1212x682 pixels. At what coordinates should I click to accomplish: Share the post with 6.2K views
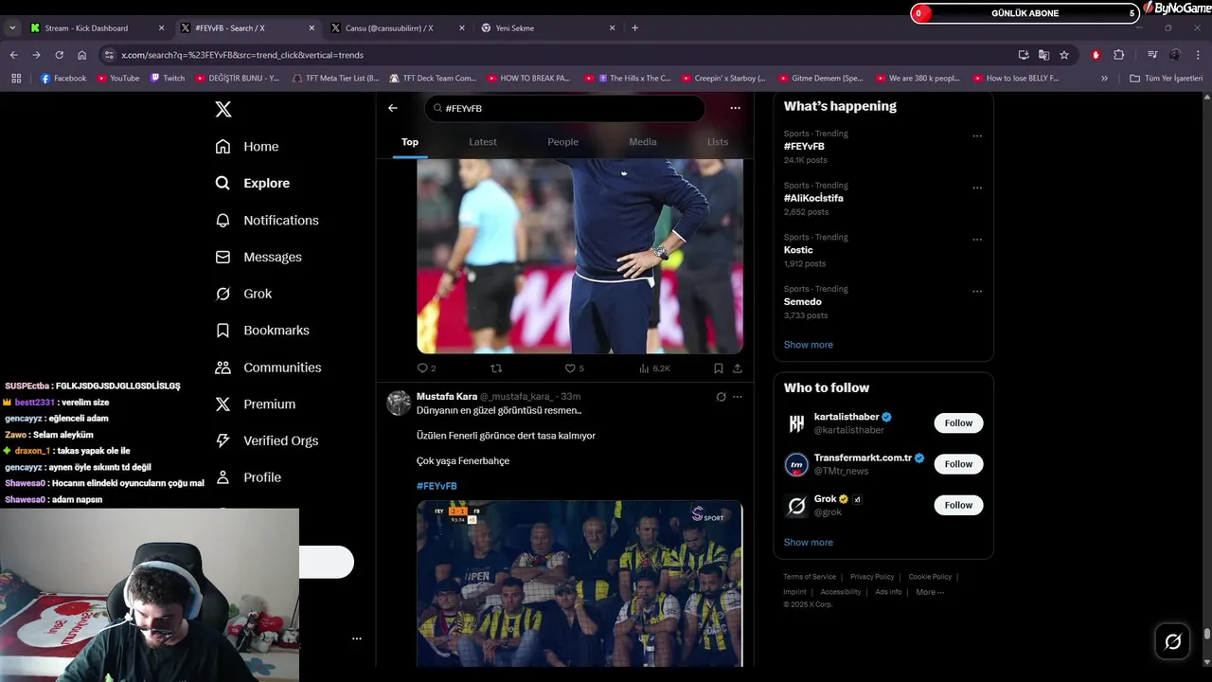coord(738,368)
